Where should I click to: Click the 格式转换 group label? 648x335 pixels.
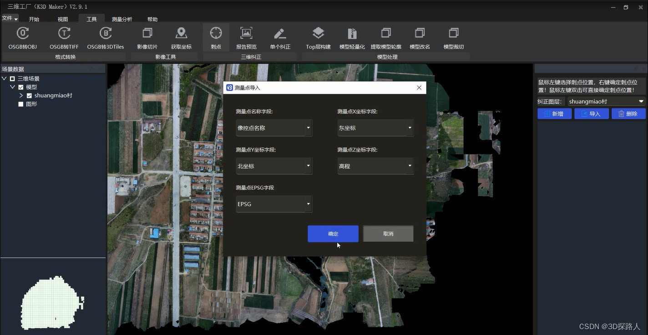(65, 57)
